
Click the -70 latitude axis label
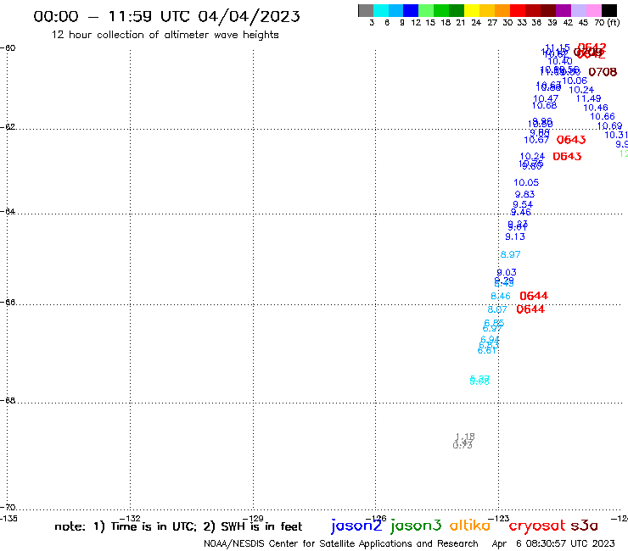[8, 508]
